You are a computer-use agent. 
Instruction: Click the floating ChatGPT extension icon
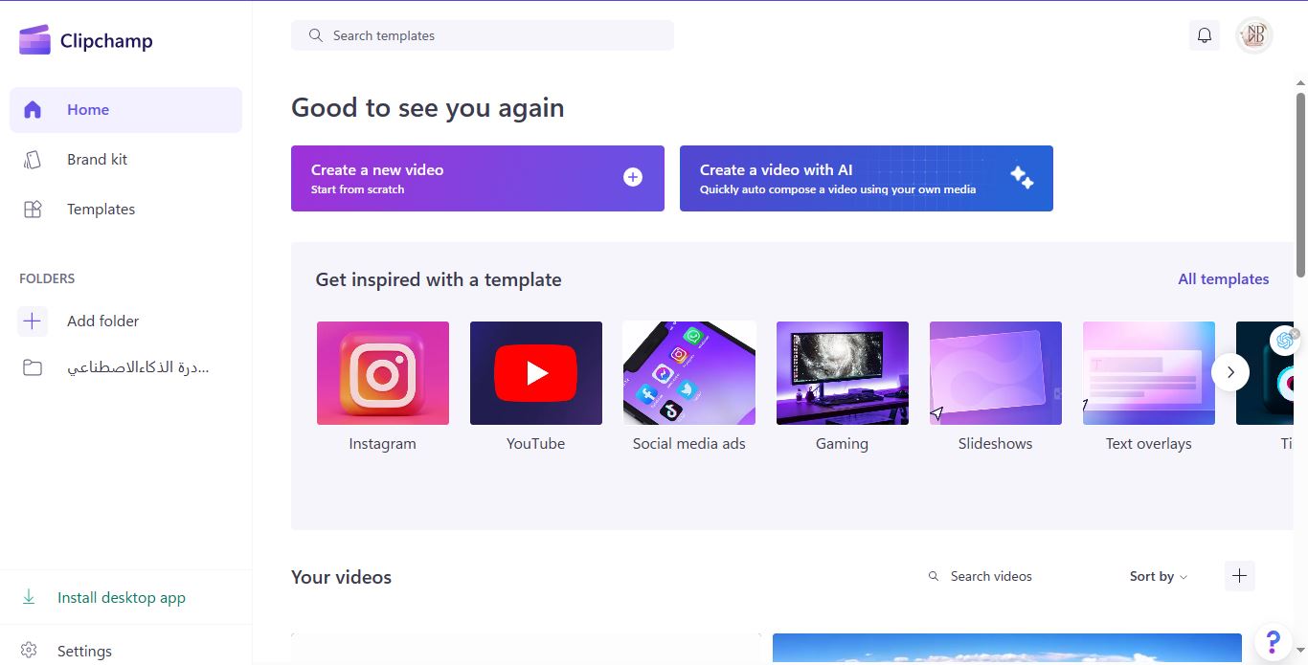coord(1285,341)
